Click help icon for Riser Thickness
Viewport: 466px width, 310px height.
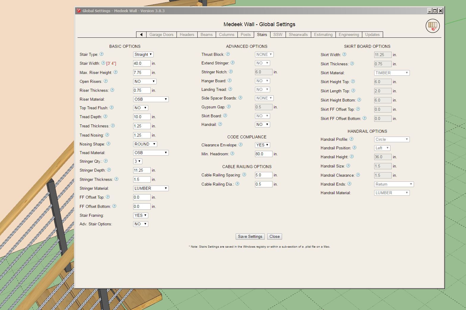pos(112,90)
